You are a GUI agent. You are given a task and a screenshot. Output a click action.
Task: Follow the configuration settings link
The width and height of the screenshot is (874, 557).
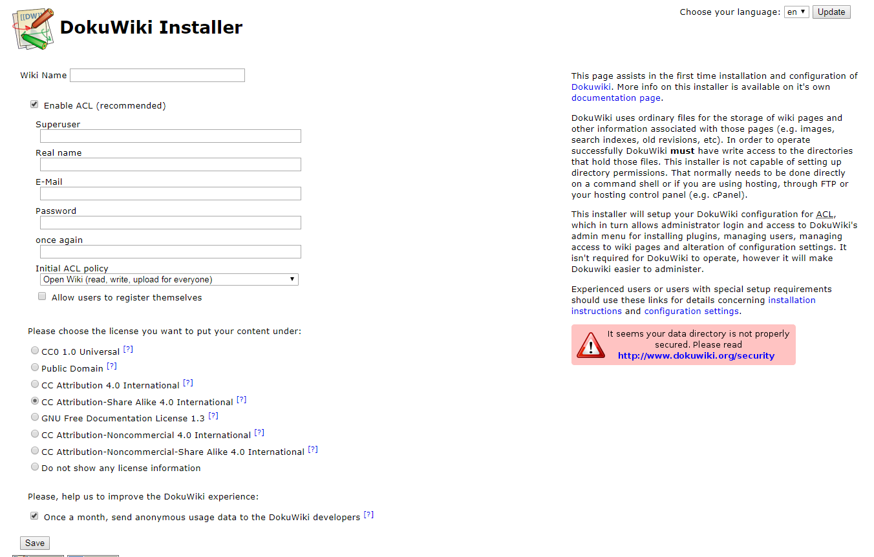tap(691, 311)
